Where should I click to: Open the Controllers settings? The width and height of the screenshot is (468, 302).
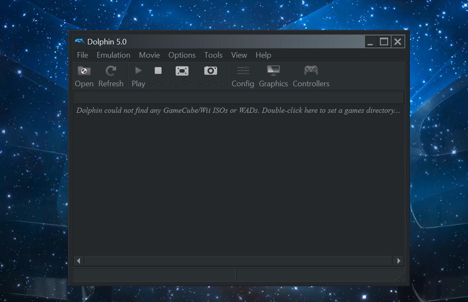coord(311,76)
